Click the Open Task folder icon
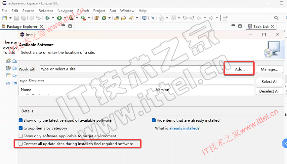287x164 pixels. [124, 18]
